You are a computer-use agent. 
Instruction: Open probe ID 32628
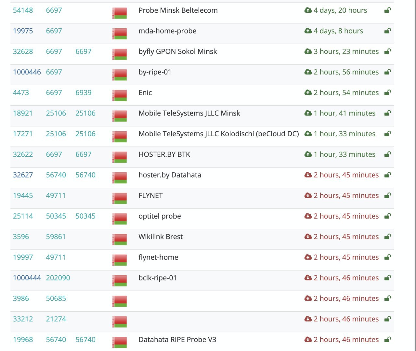pyautogui.click(x=23, y=51)
